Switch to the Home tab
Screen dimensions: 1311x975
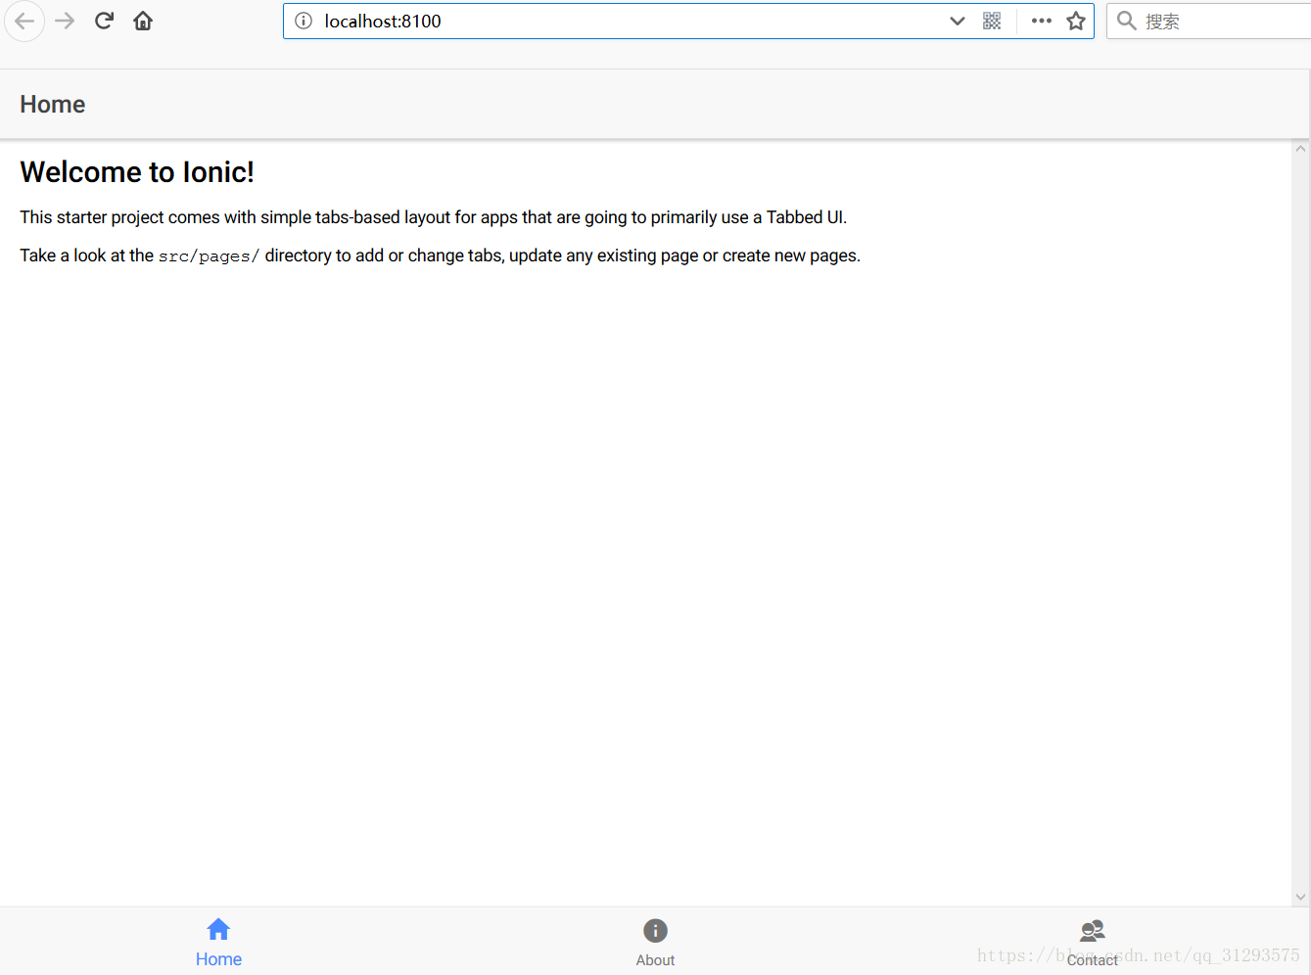click(x=218, y=942)
